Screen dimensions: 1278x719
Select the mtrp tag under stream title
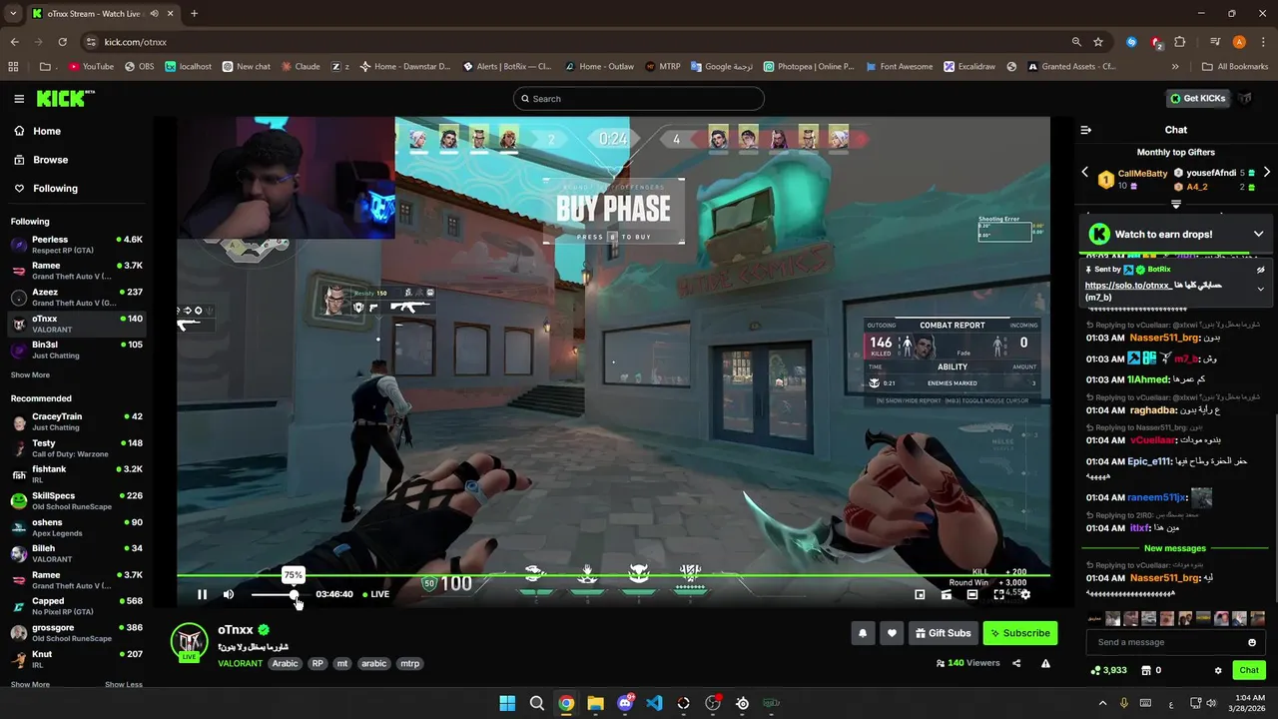click(x=409, y=663)
